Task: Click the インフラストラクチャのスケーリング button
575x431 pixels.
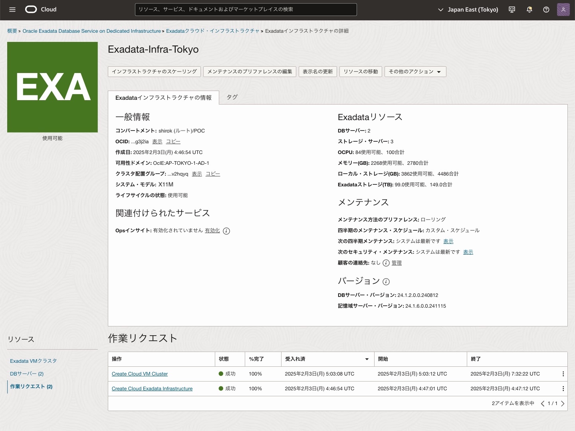Action: pos(154,71)
